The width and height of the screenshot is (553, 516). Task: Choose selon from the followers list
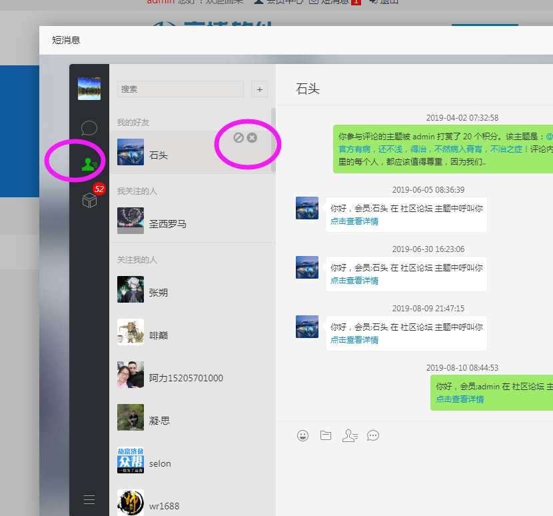click(160, 463)
